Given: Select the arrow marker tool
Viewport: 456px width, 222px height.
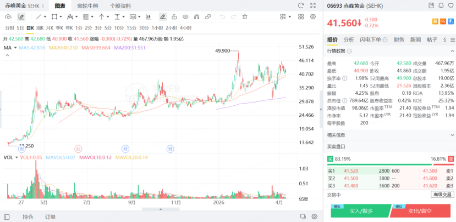Looking at the screenshot, I should 102,17.
